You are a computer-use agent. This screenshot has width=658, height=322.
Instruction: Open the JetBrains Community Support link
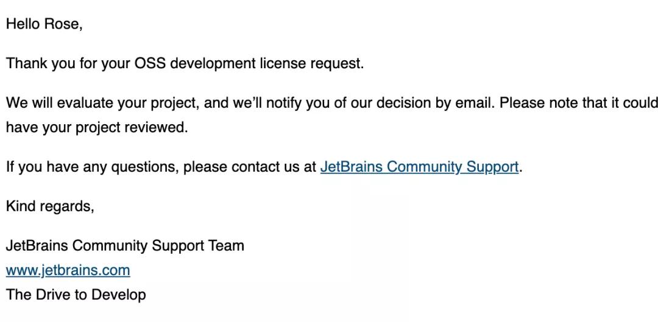(419, 167)
